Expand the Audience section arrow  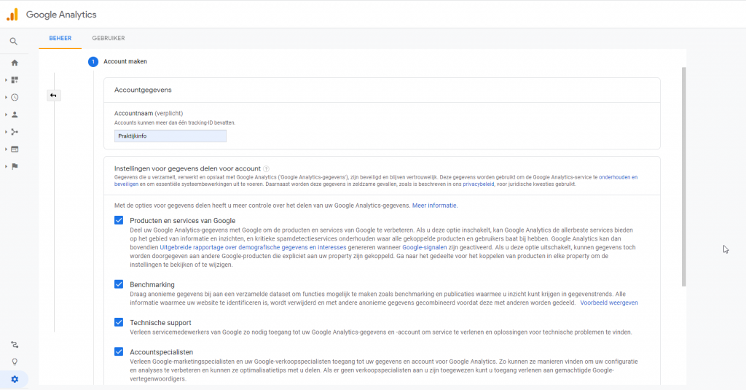6,114
